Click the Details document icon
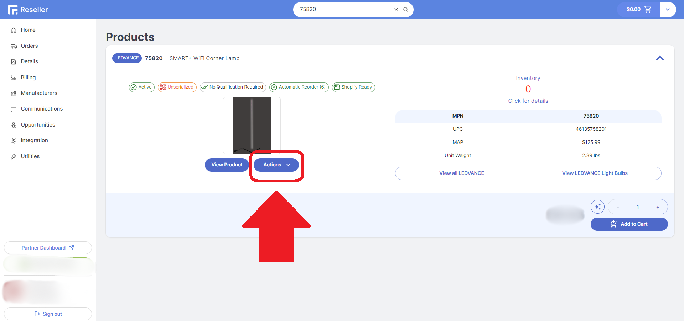 click(x=14, y=62)
